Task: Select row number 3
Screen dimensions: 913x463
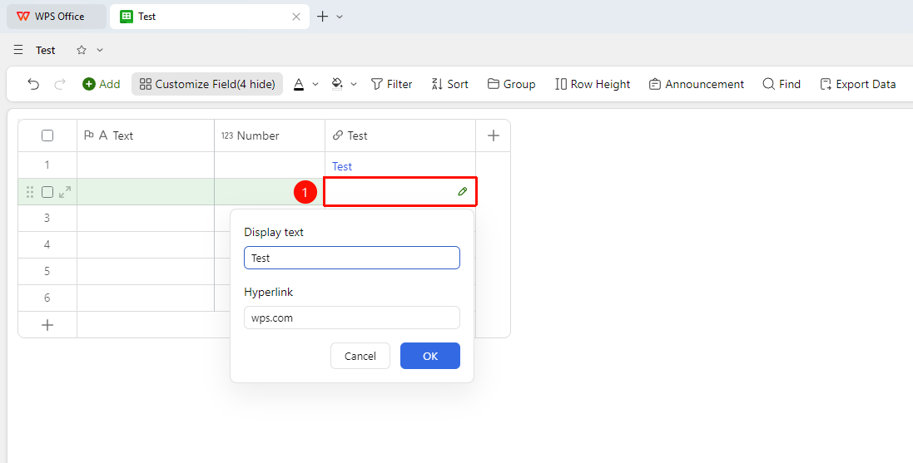Action: click(x=47, y=218)
